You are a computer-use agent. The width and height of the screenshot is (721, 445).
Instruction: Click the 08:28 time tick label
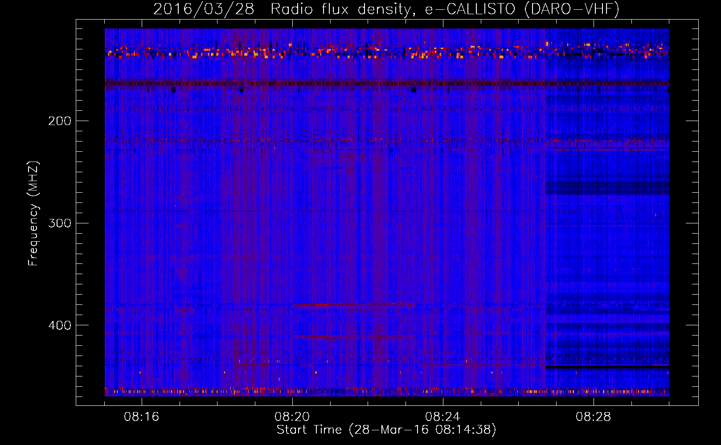click(594, 417)
